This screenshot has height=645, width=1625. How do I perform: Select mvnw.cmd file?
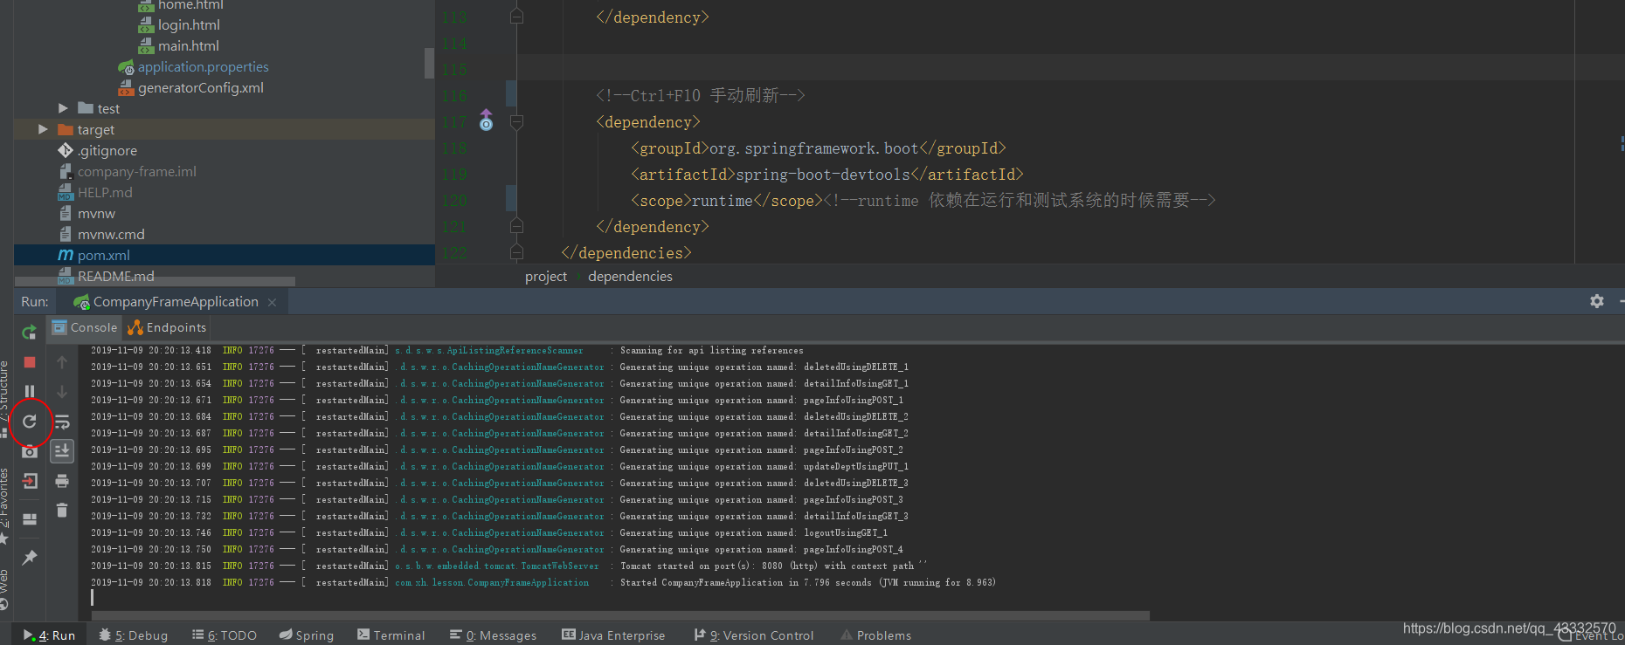tap(111, 234)
